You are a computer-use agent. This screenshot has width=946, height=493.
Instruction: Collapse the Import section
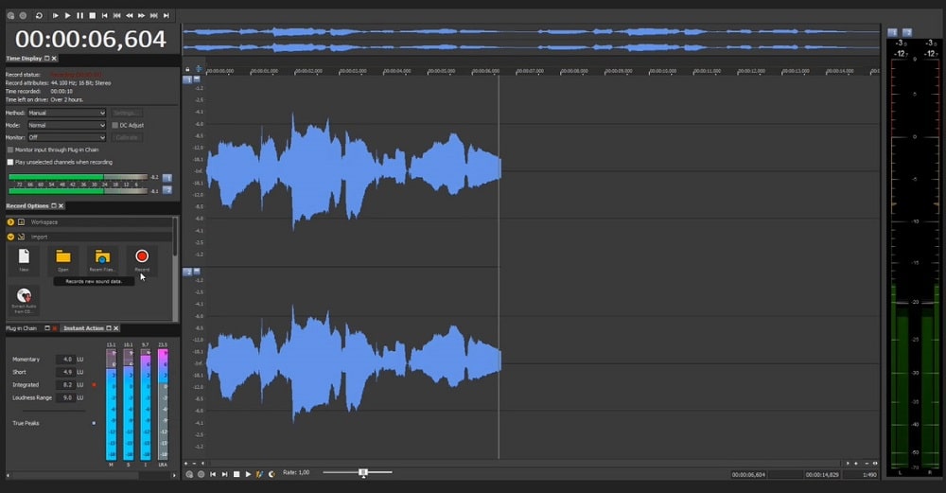[10, 237]
